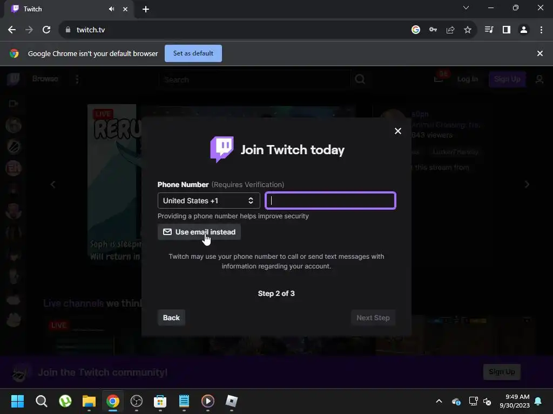Viewport: 553px width, 414px height.
Task: Open the notifications inbox with badge
Action: point(440,79)
